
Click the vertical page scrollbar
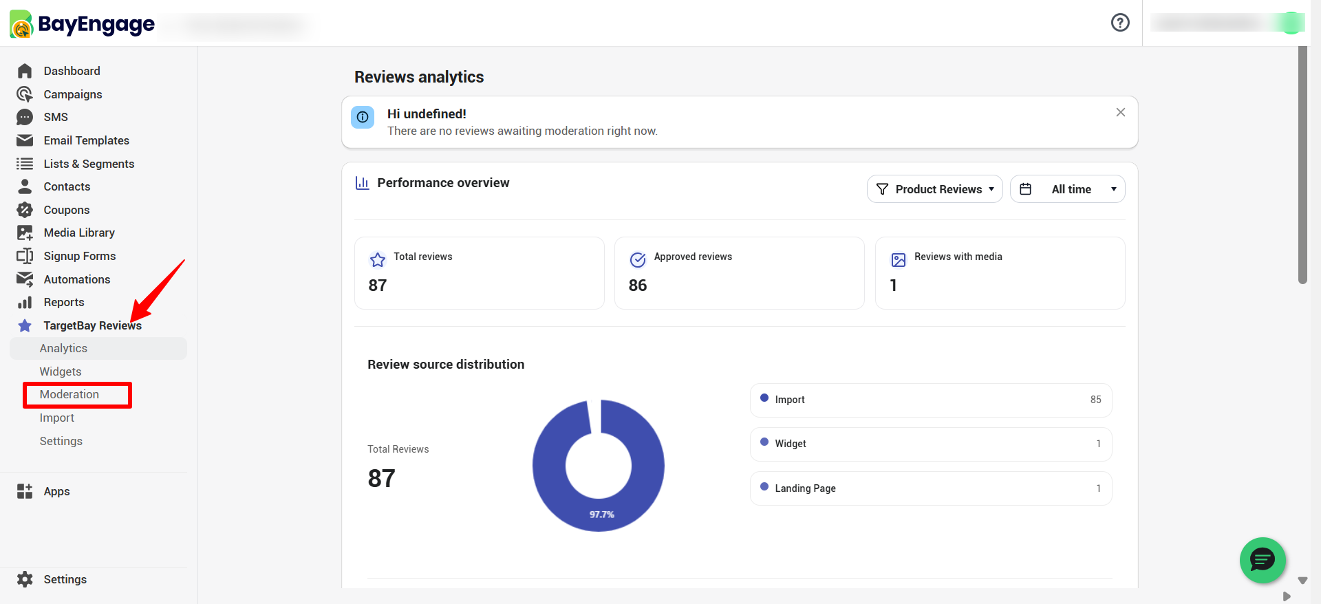tap(1302, 165)
